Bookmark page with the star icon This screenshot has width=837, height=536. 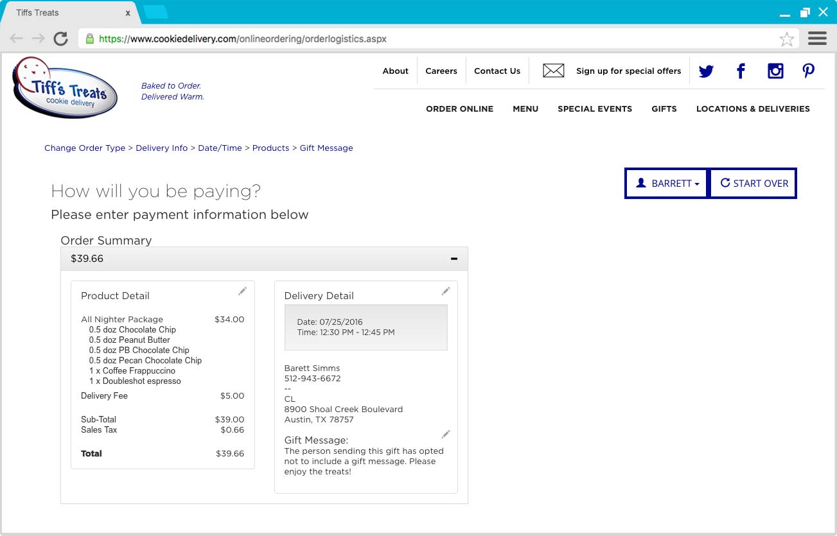(786, 39)
